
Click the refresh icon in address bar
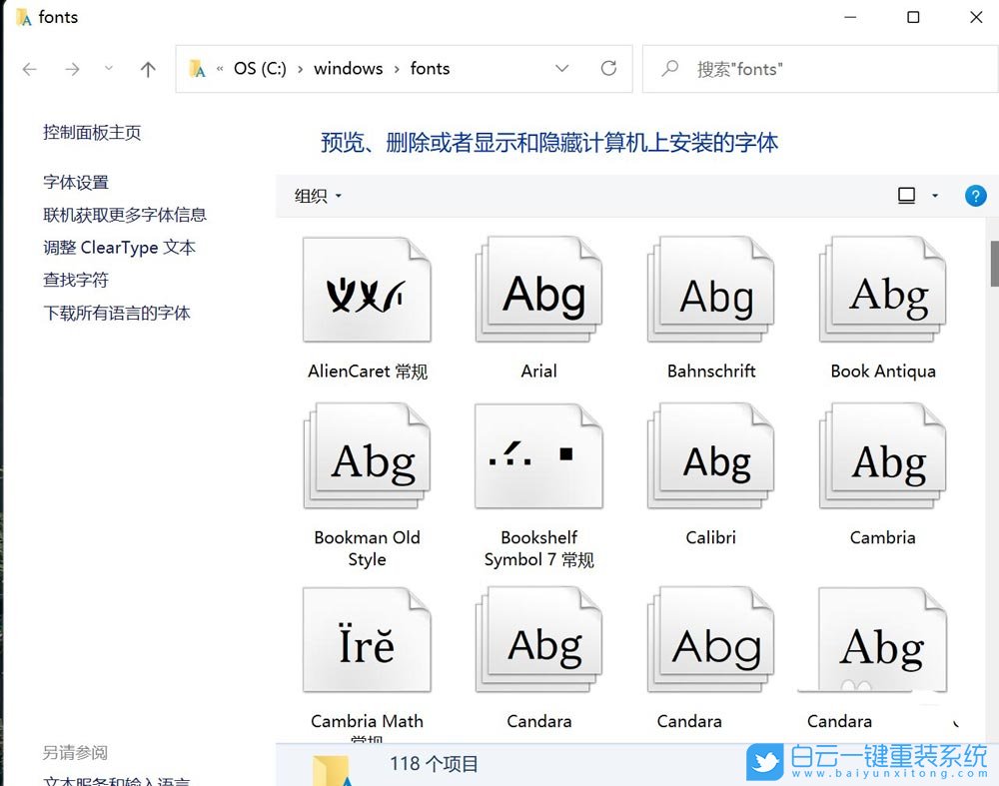pyautogui.click(x=609, y=68)
